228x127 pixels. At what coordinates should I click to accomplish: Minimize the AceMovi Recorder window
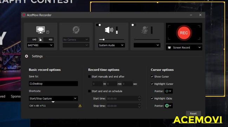tap(191, 15)
